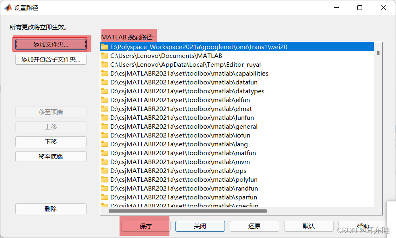Click folder icon of capabilities path
Screen dimensions: 396x238
105,74
